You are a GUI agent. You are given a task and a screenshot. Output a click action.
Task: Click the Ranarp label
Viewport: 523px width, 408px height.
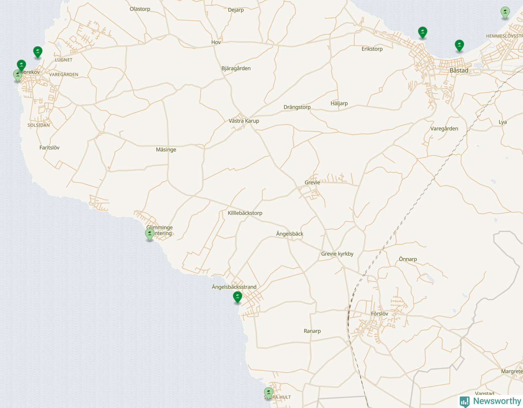(312, 331)
